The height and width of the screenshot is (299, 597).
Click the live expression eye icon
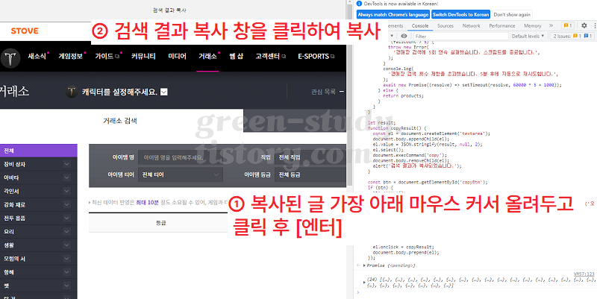click(x=404, y=36)
